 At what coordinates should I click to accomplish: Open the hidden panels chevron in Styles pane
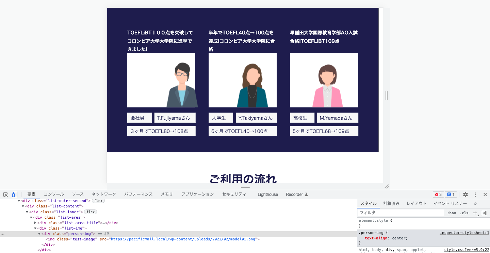475,203
